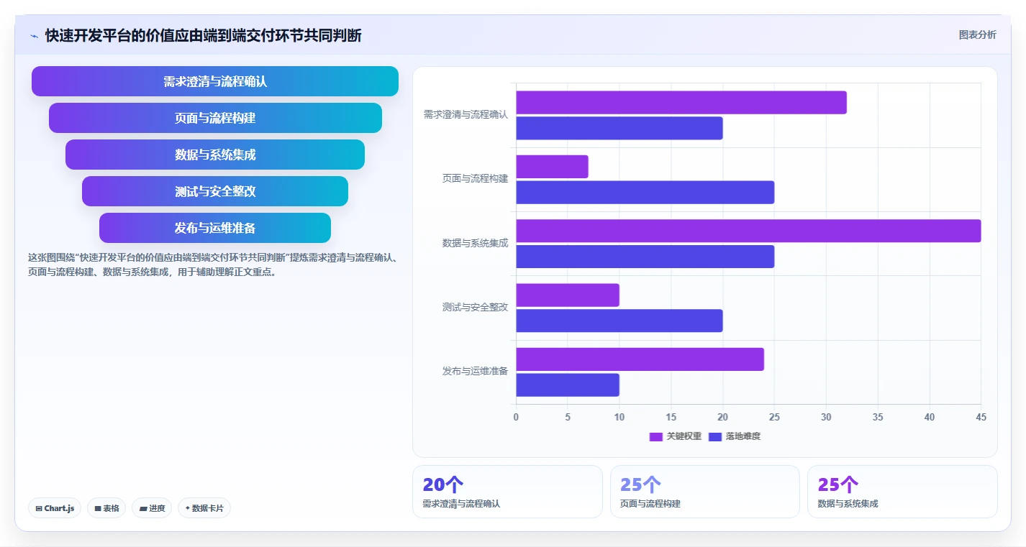This screenshot has width=1026, height=547.
Task: Click the 进度 tag chip
Action: coord(152,508)
